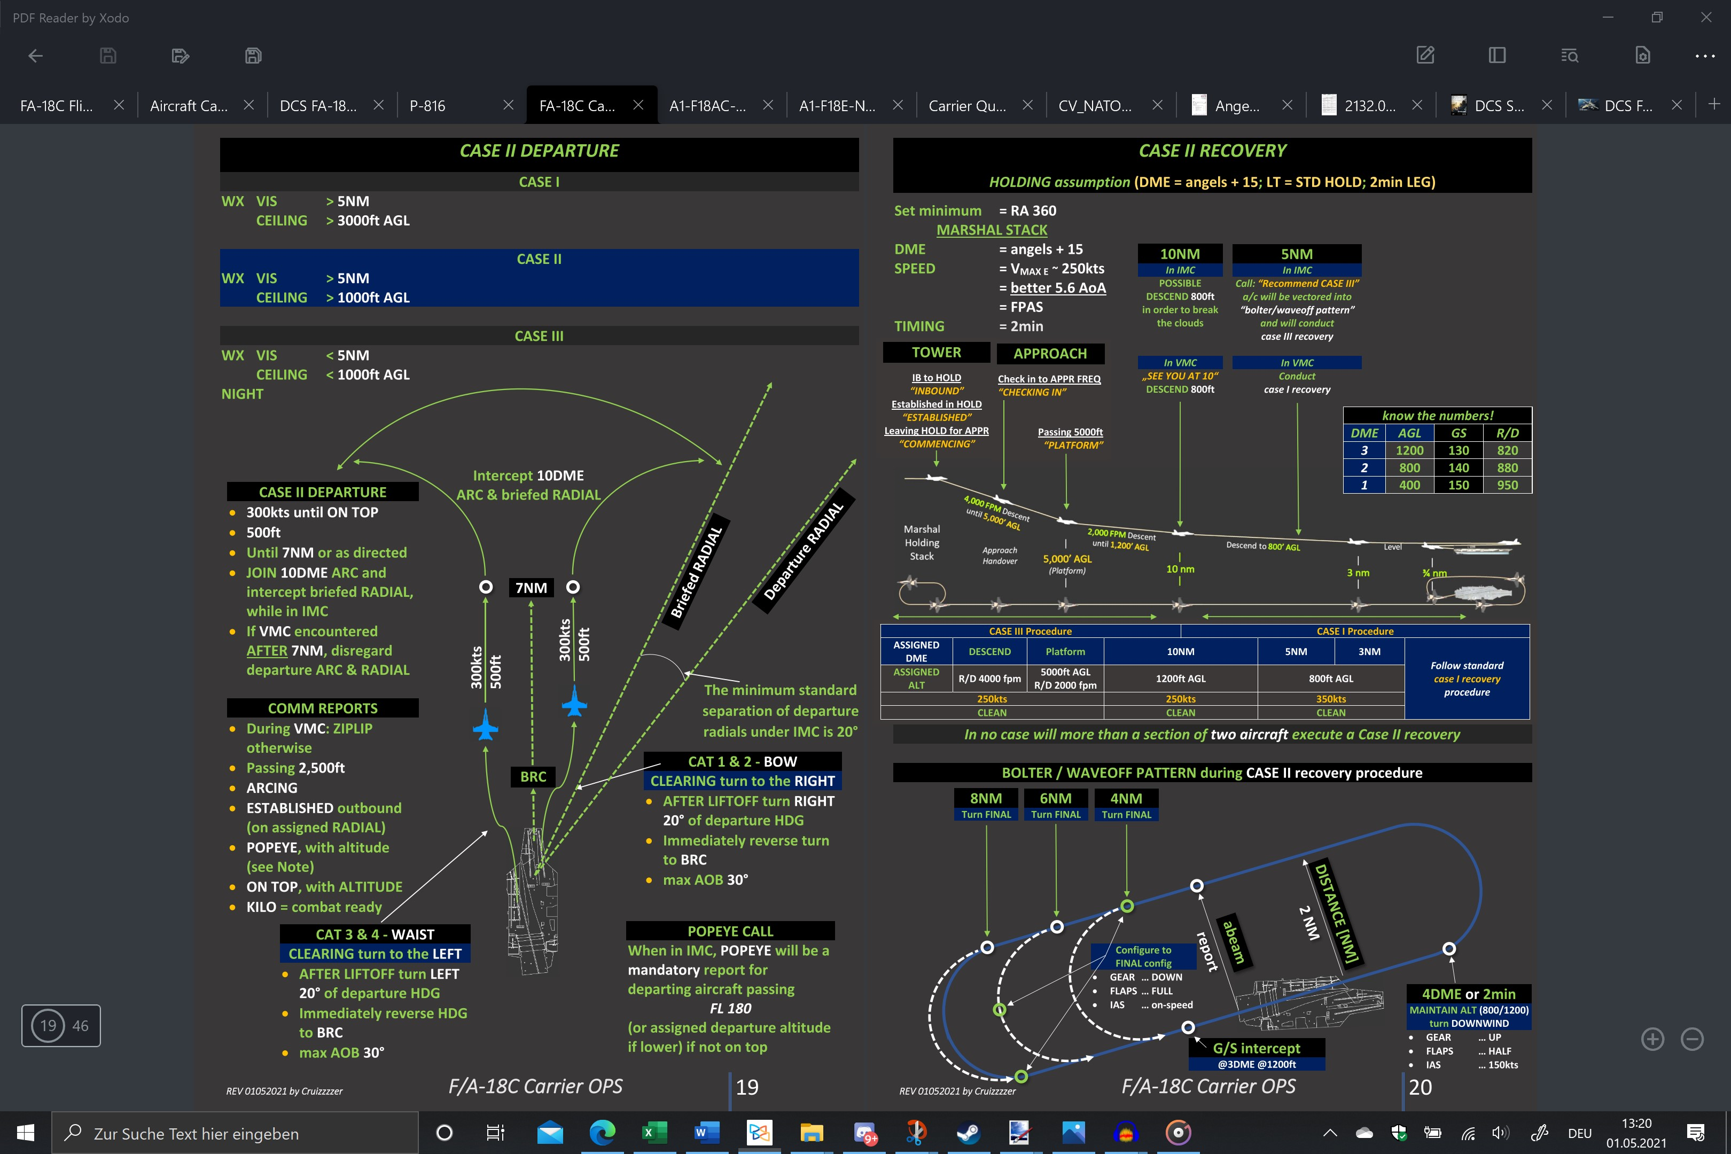This screenshot has width=1731, height=1154.
Task: Zoom out with the minus circle button
Action: (x=1692, y=1039)
